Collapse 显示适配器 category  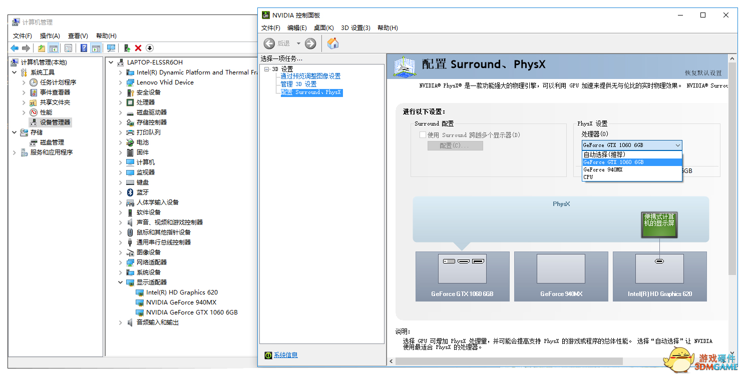121,282
